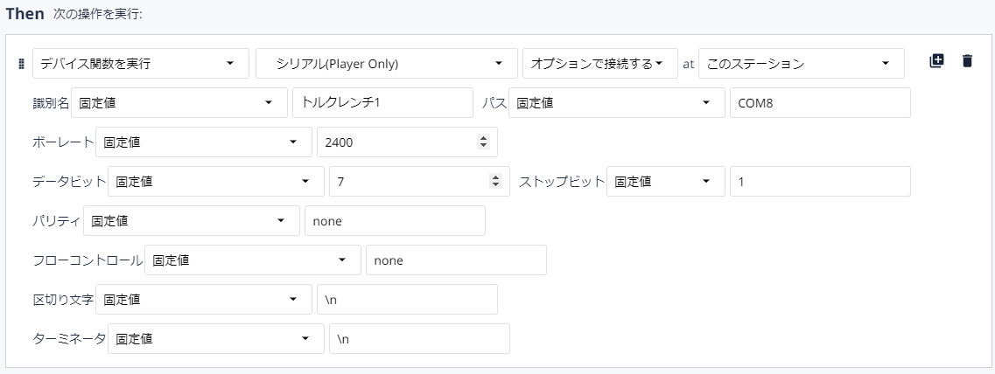Click the トルクレンチ1 identifier field
Viewport: 995px width, 374px height.
[382, 103]
